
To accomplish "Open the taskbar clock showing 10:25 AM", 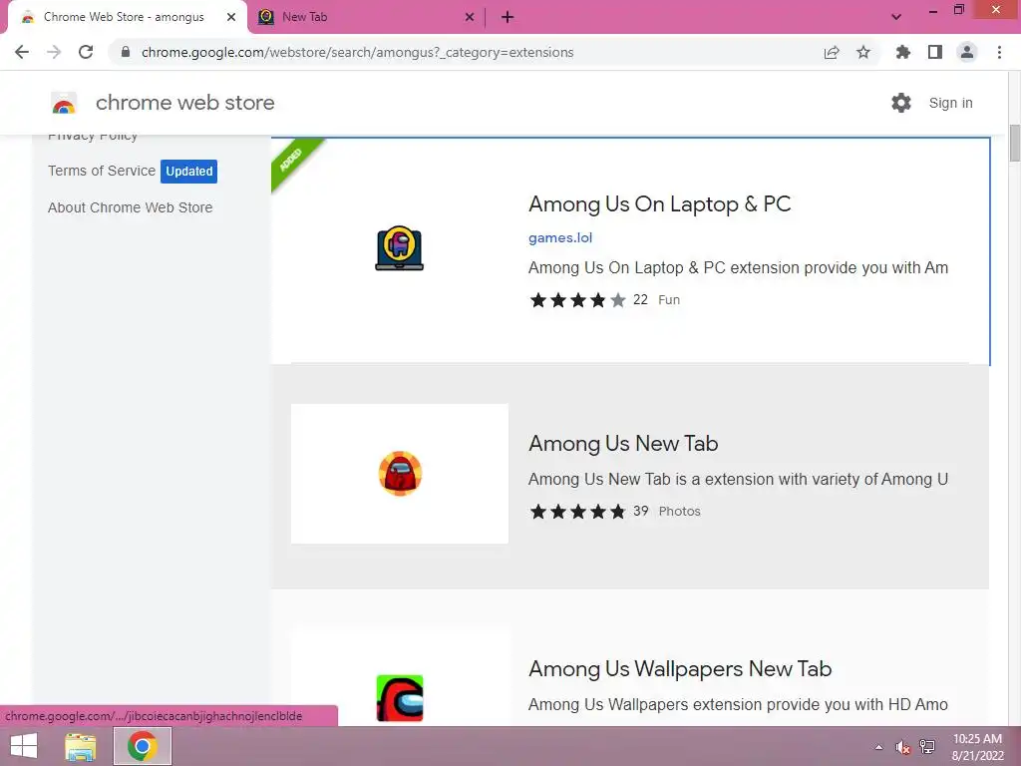I will click(x=978, y=747).
